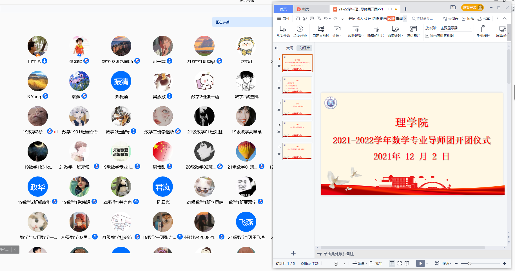
Task: Click the 手机遥控 phone remote icon
Action: 483,29
